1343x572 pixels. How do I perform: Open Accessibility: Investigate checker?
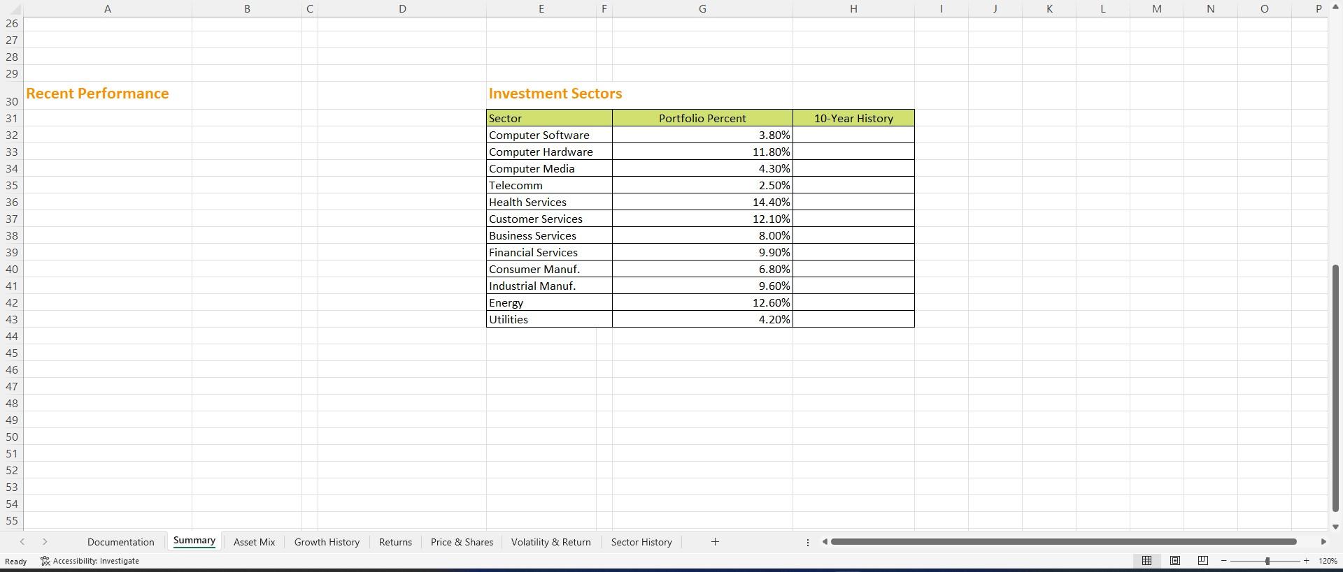pyautogui.click(x=90, y=561)
